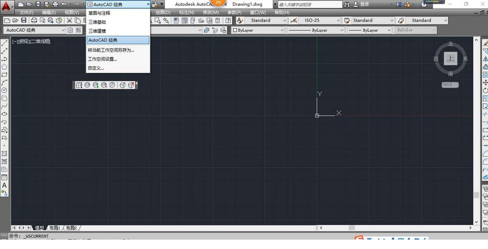The image size is (488, 249).
Task: Open the 修改(M) menu
Action: click(x=211, y=13)
